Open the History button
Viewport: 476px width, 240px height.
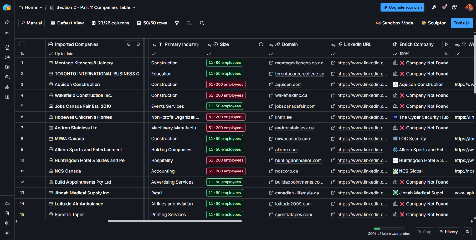[x=449, y=232]
